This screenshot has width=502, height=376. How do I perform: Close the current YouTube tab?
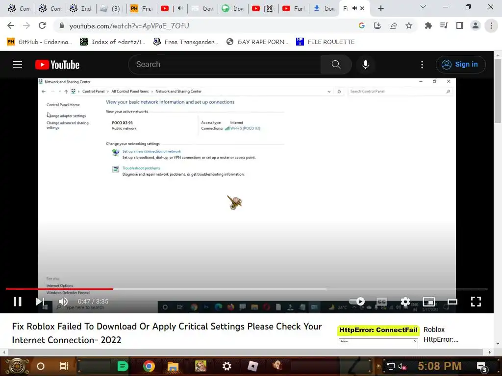click(x=362, y=8)
